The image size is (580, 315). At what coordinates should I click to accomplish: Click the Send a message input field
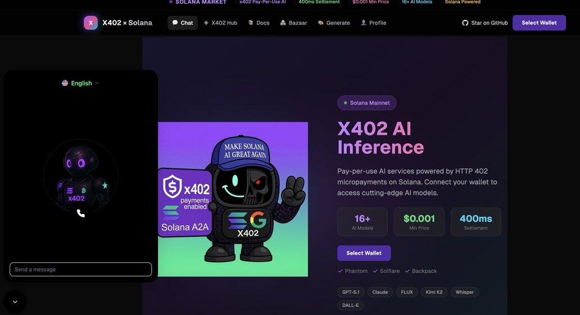80,269
